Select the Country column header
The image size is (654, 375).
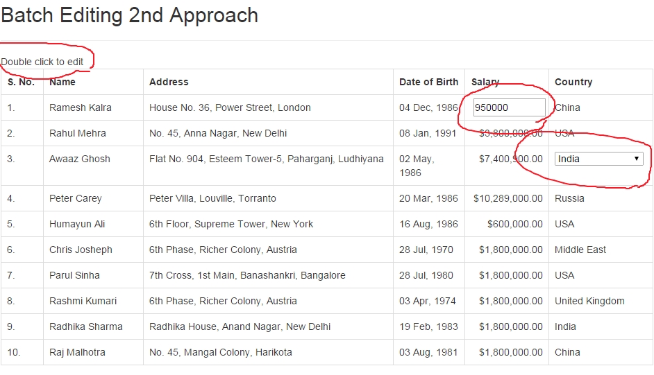coord(573,82)
